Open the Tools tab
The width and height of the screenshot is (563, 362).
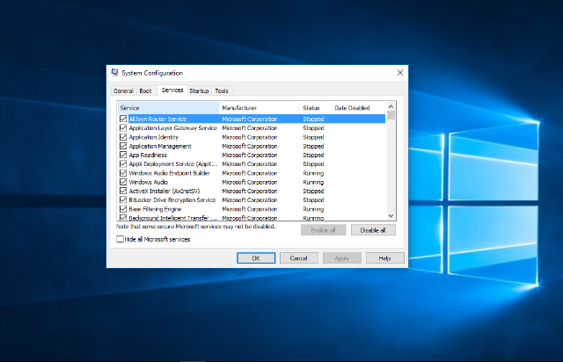click(222, 90)
